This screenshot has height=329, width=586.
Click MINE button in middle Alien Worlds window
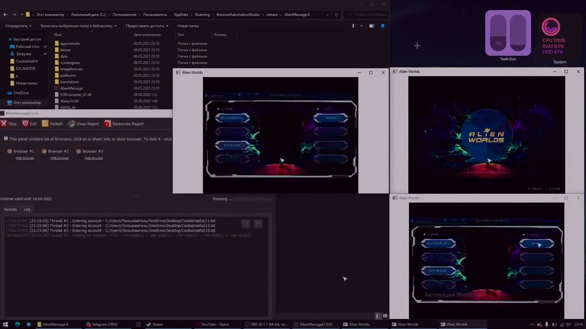[x=331, y=118]
